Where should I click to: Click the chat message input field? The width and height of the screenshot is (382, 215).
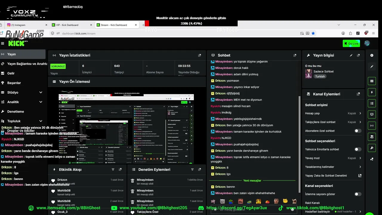[x=253, y=209]
